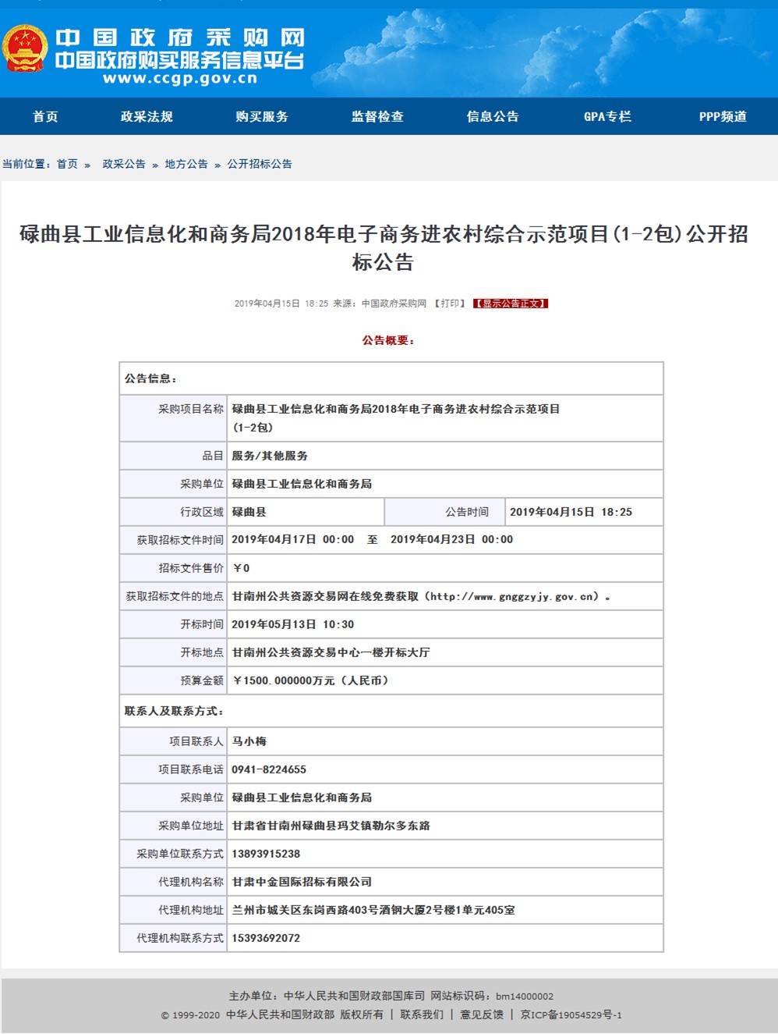778x1034 pixels.
Task: Click the 开标时间 value 2019年05月13日 10:30
Action: (x=293, y=624)
